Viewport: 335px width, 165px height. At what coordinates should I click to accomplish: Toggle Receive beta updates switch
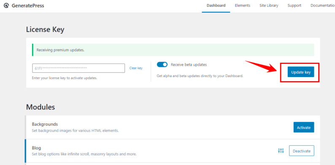162,64
